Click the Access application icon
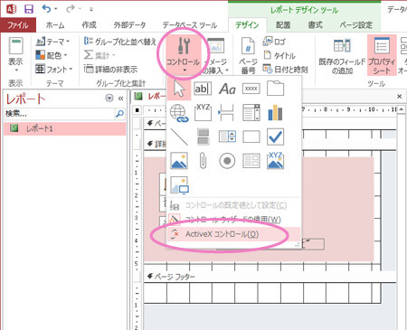This screenshot has height=330, width=407. (11, 9)
